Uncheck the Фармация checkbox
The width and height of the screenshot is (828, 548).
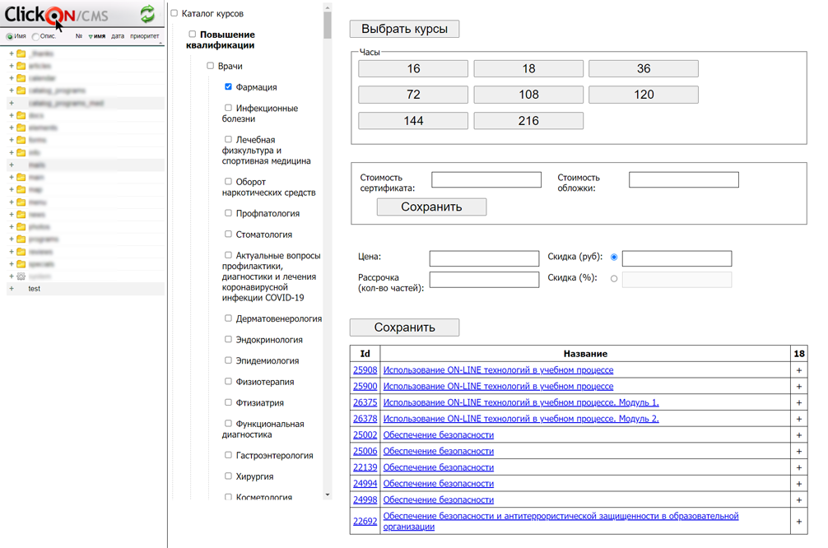pyautogui.click(x=228, y=86)
